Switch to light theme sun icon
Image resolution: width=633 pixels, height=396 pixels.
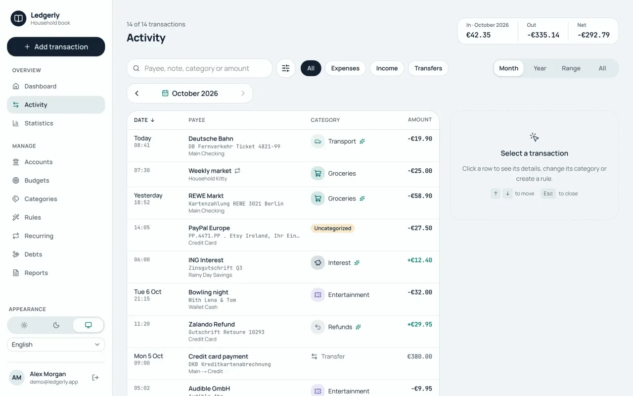24,325
